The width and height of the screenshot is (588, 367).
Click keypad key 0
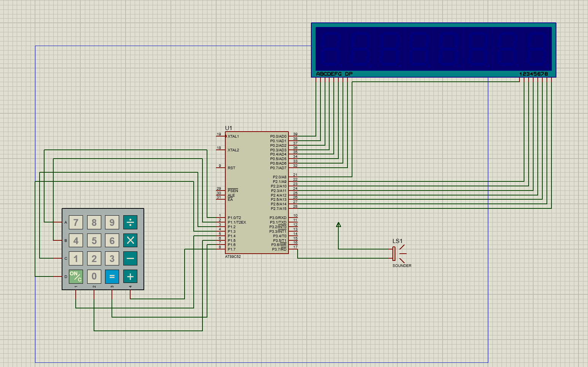point(94,276)
